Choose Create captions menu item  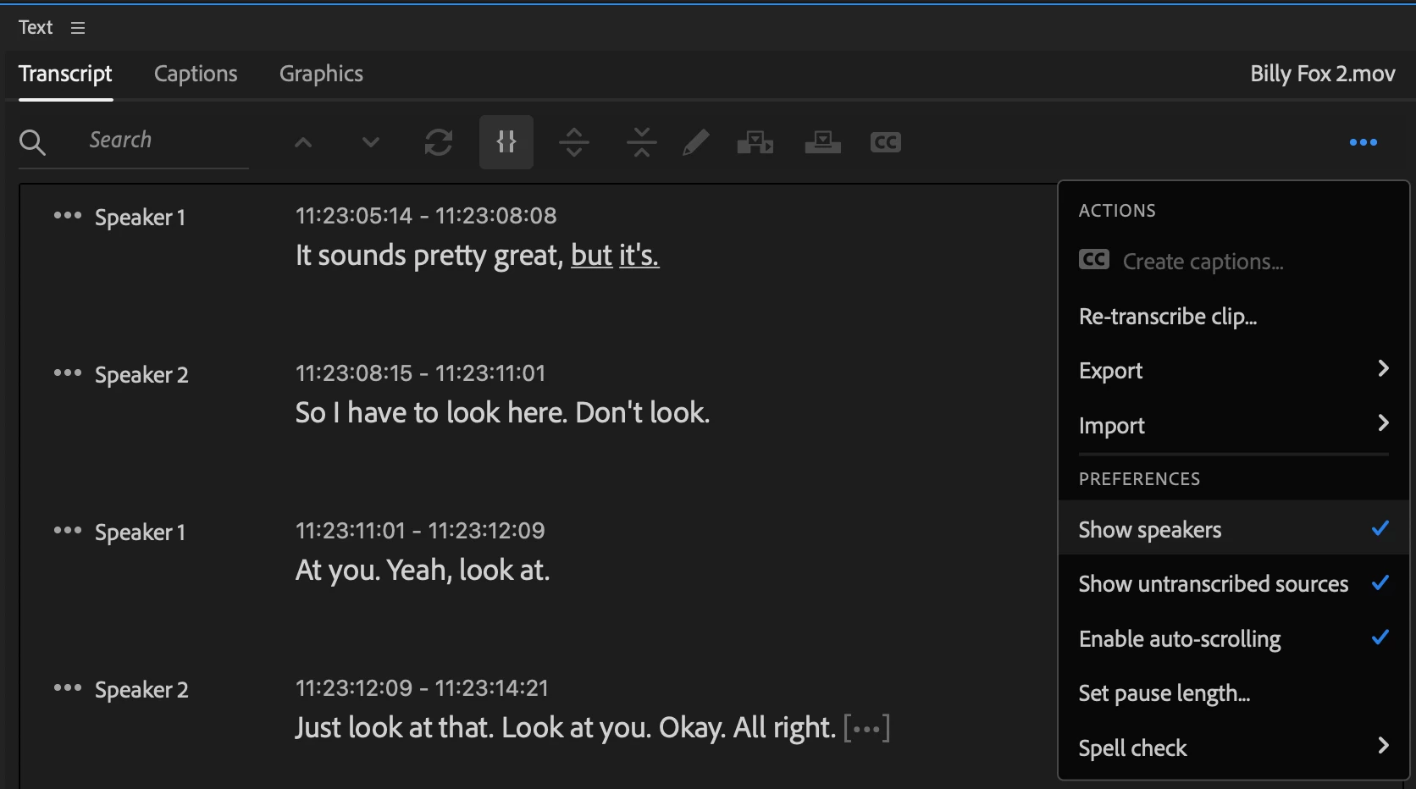[x=1233, y=262]
